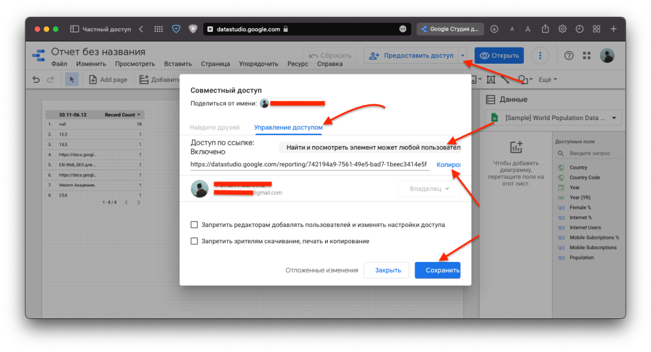Switch to 'Google Студия д...' browser tab

pos(450,29)
